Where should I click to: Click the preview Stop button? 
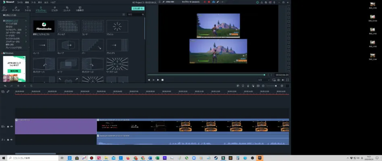[162, 80]
